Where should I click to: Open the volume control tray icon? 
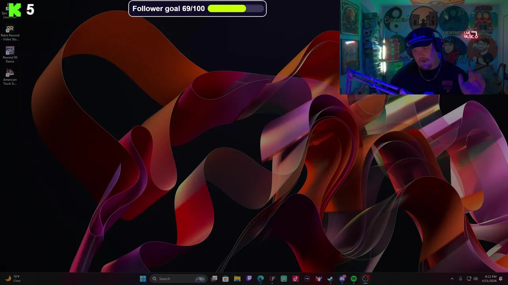475,279
